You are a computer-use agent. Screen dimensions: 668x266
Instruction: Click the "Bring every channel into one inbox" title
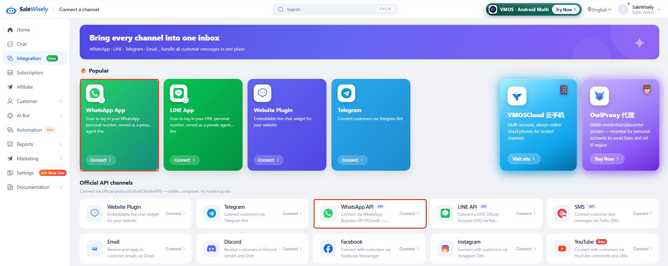(x=155, y=38)
